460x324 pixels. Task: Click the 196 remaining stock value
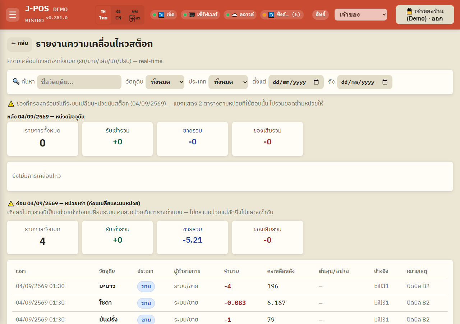273,287
